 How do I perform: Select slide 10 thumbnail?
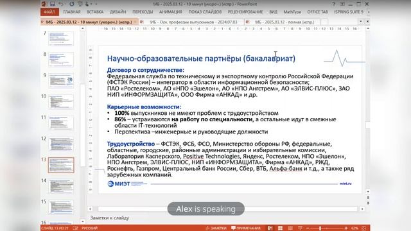pos(61,101)
